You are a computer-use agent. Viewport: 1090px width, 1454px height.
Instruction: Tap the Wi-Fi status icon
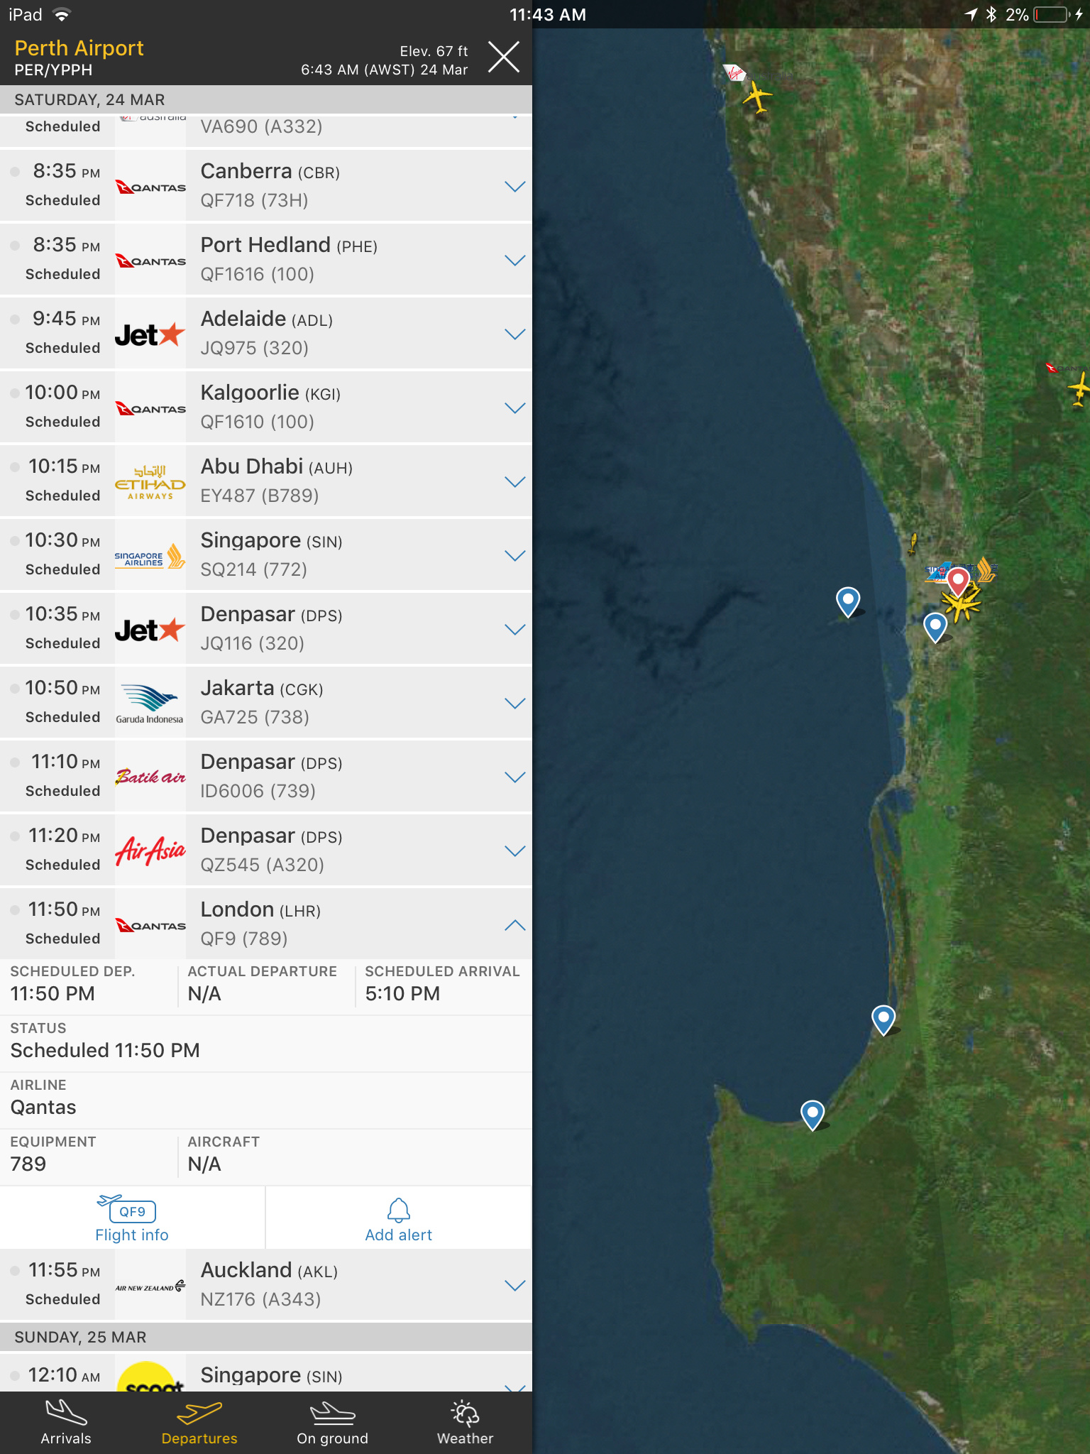pyautogui.click(x=62, y=14)
